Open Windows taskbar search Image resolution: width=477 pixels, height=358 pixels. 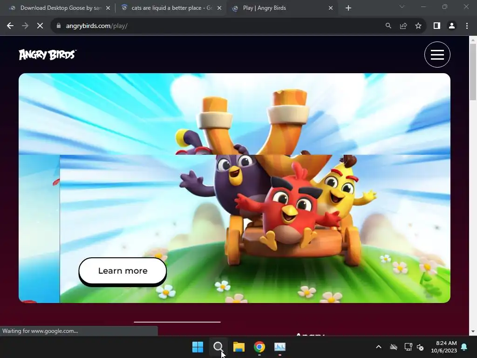coord(218,347)
